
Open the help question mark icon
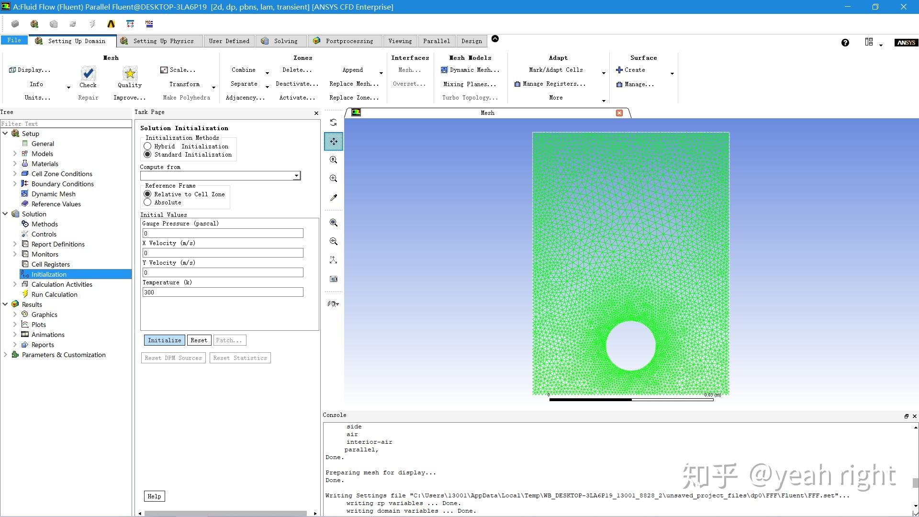tap(845, 43)
